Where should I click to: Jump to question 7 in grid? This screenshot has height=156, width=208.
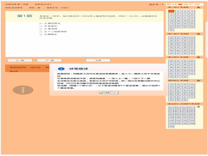tap(185, 14)
